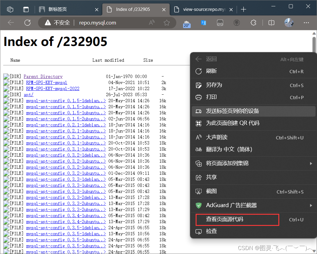This screenshot has width=317, height=254.
Task: Select 发送标签页到你的设备 menu entry
Action: (254, 111)
